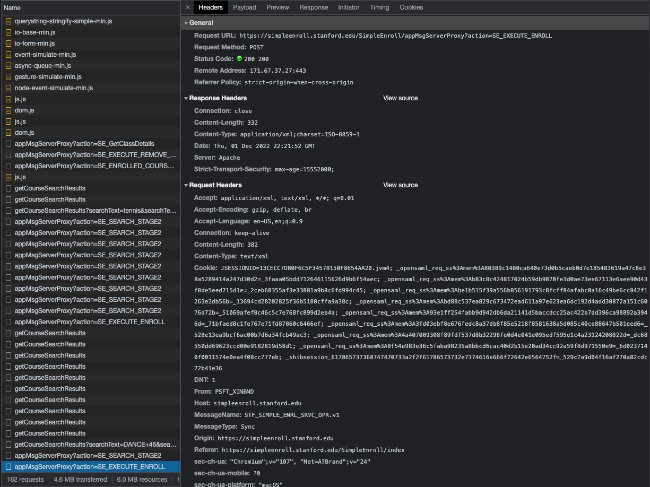Click View source for Response Headers
Image resolution: width=650 pixels, height=487 pixels.
coord(400,98)
